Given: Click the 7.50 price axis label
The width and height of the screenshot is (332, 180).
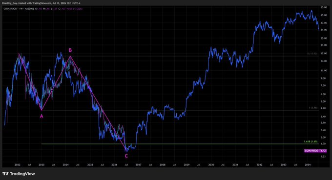Looking at the screenshot, I should (323, 85).
